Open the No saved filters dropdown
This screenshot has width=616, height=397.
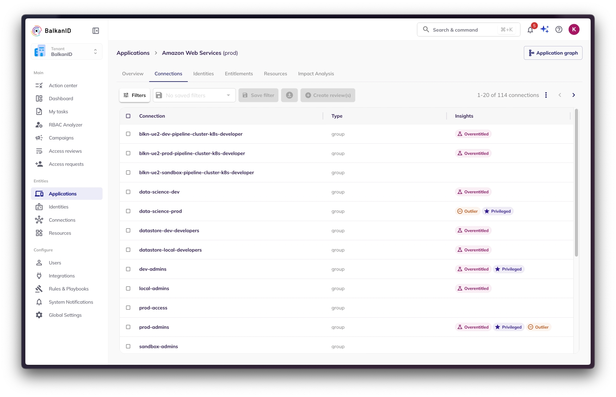tap(194, 95)
